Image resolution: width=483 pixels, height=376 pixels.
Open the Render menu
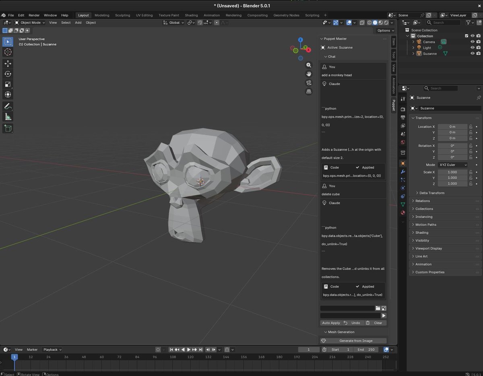point(34,15)
